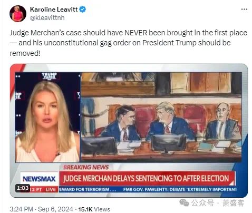Click the blue verified checkmark badge

point(83,9)
